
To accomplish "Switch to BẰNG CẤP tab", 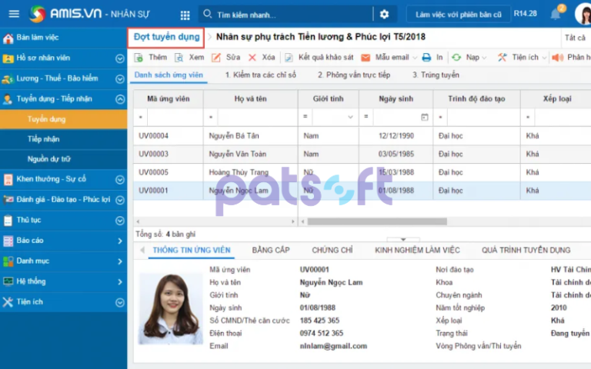I will point(271,250).
